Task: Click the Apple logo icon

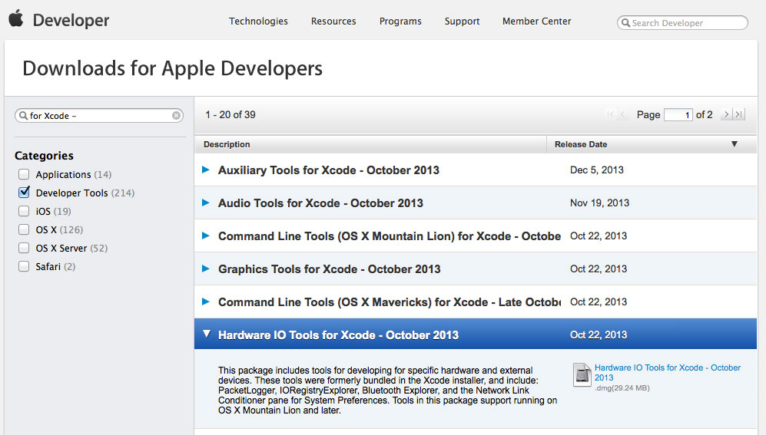Action: [16, 18]
